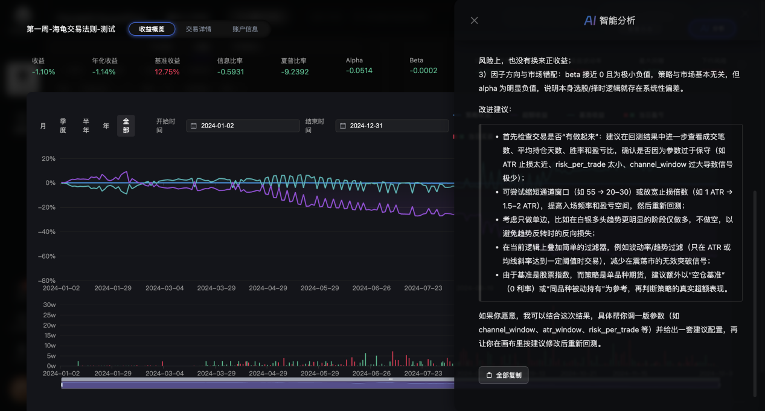The height and width of the screenshot is (411, 765).
Task: Select the 全部 time range
Action: point(126,126)
